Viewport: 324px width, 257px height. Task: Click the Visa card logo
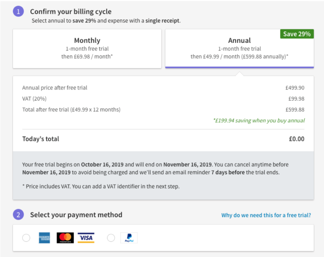[86, 238]
